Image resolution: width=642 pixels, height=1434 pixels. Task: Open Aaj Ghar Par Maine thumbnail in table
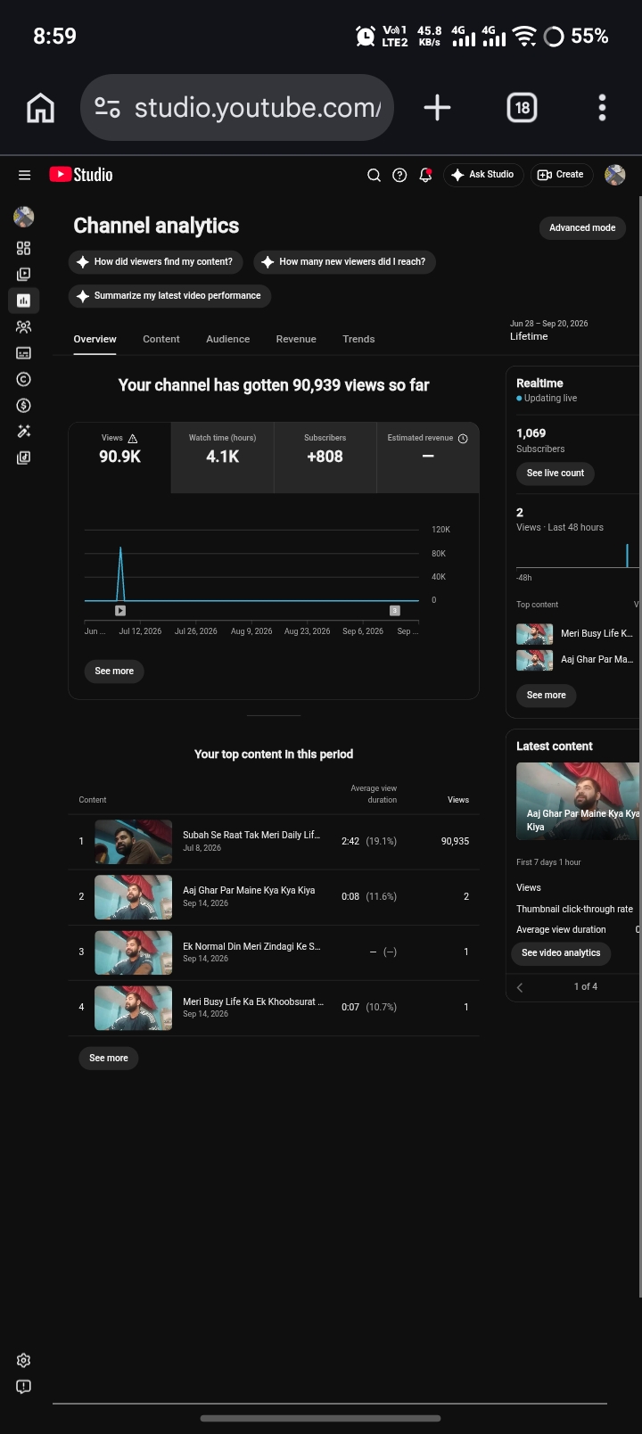[x=134, y=897]
